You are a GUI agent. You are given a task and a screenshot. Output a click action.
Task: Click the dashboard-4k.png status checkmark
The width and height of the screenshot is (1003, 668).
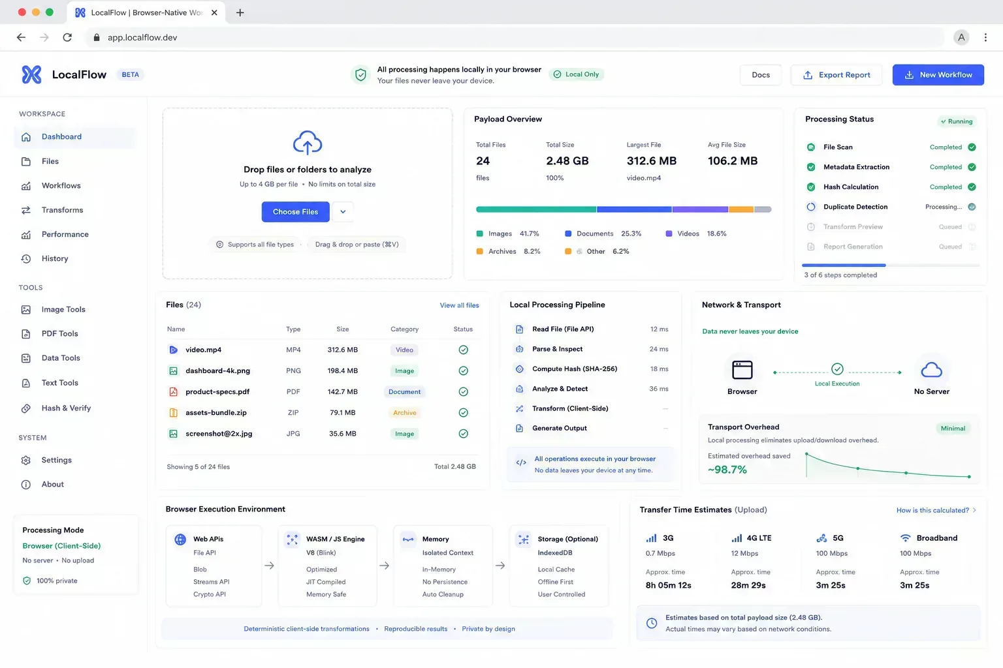pyautogui.click(x=463, y=371)
